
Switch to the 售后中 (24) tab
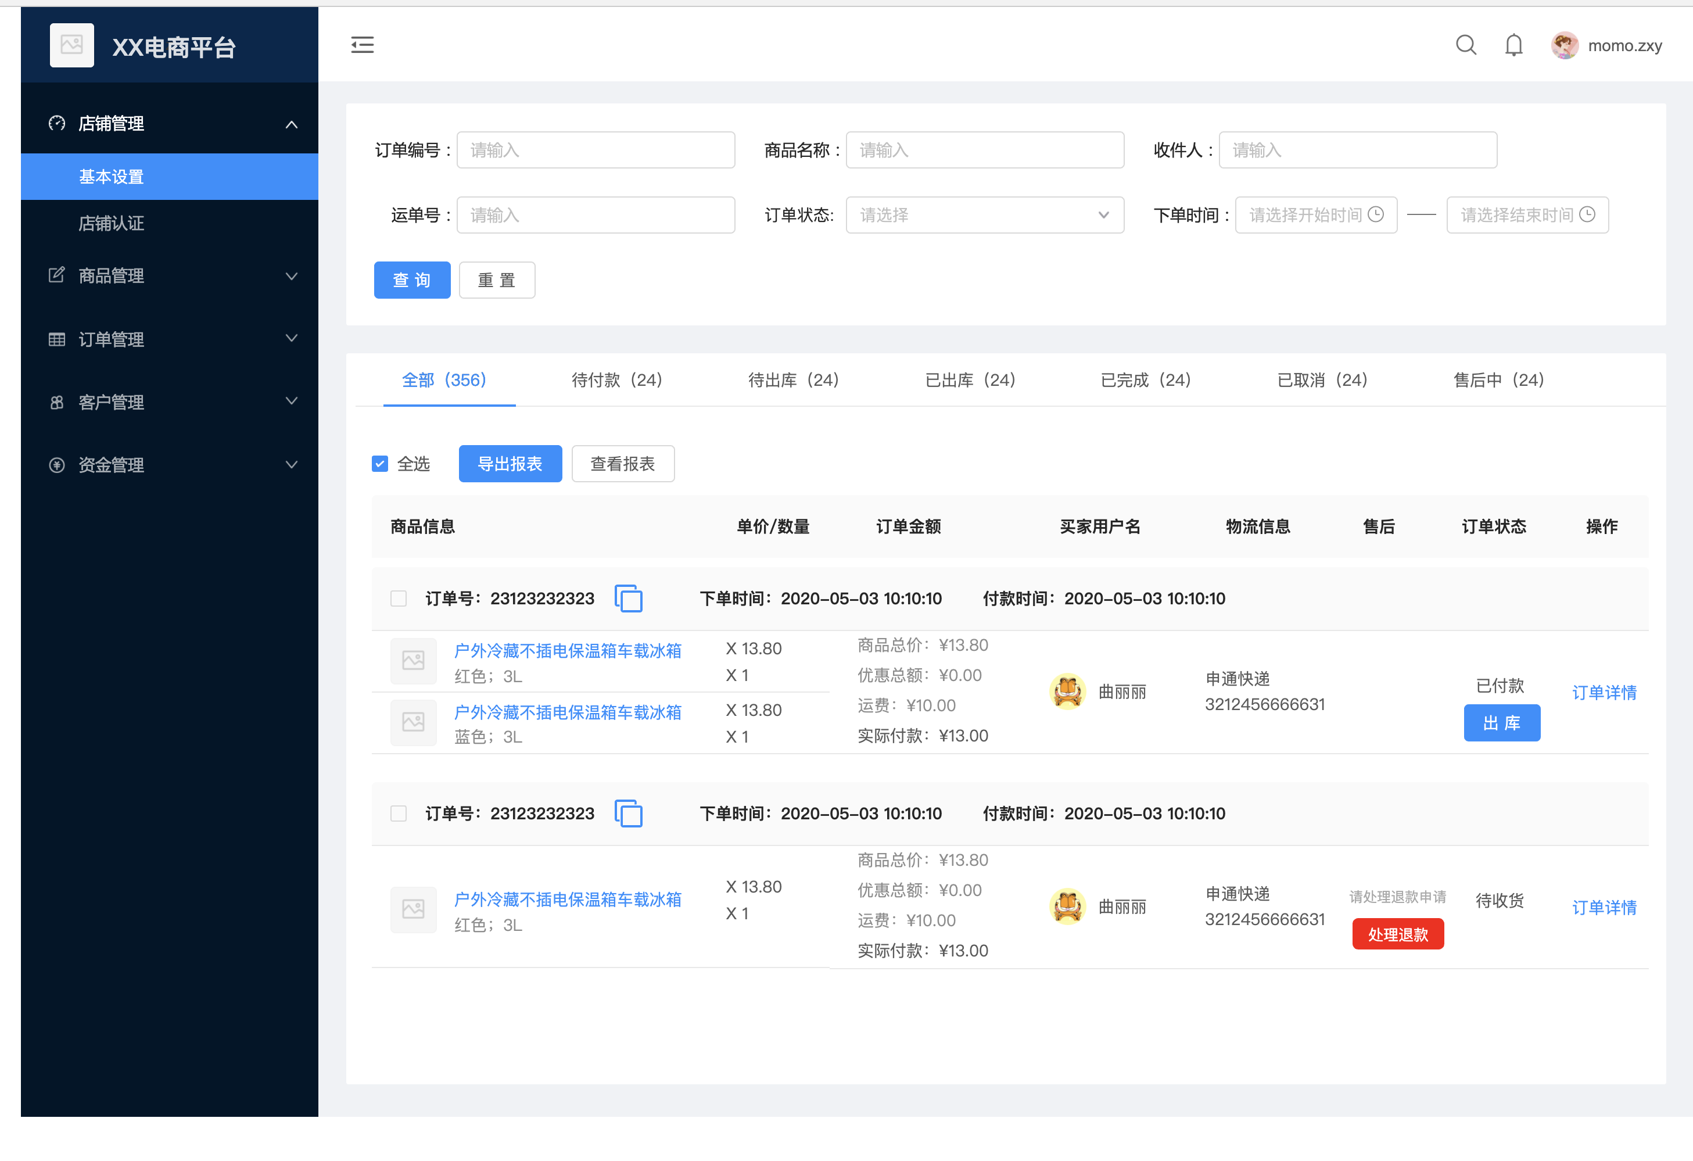[1499, 379]
